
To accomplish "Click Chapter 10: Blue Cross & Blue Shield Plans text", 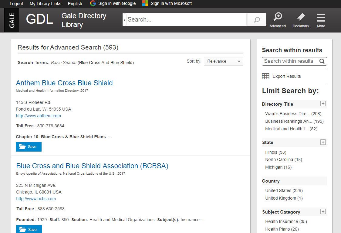I will [x=63, y=137].
